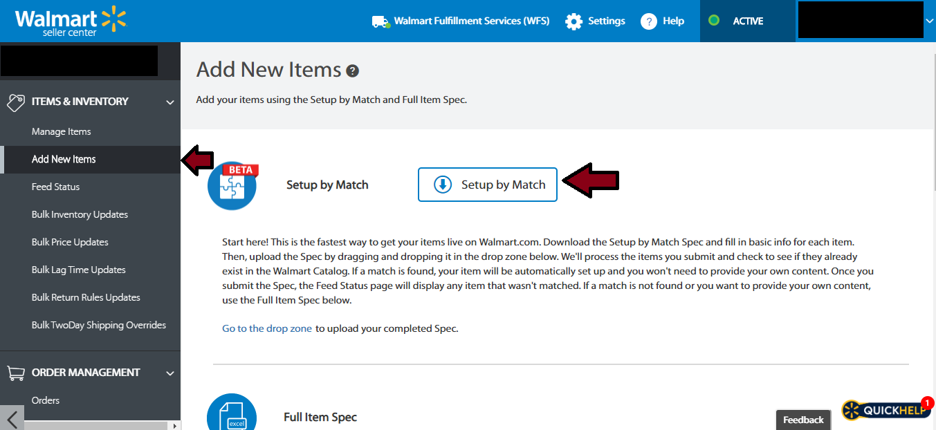Click the Settings gear icon
The image size is (936, 430).
[x=573, y=21]
